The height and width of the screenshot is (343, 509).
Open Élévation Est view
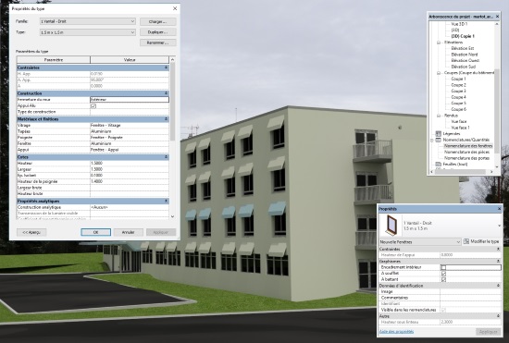click(462, 48)
